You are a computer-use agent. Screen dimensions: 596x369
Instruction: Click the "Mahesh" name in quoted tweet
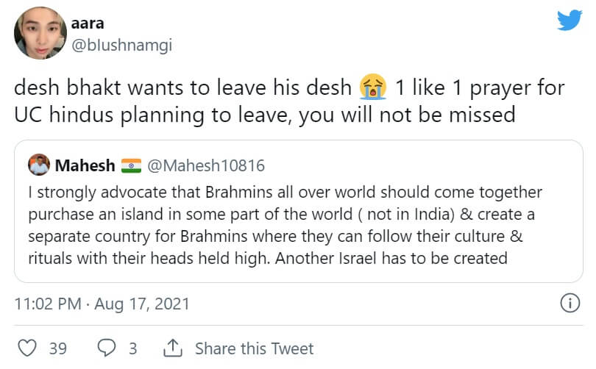click(x=85, y=165)
